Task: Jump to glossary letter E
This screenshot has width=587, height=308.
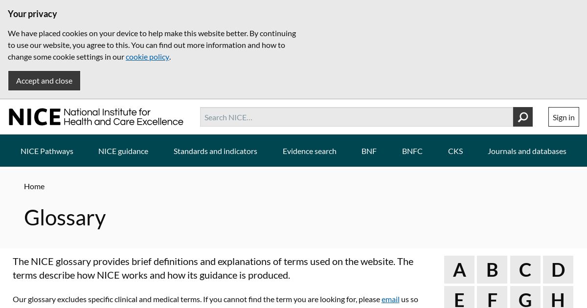Action: click(459, 297)
